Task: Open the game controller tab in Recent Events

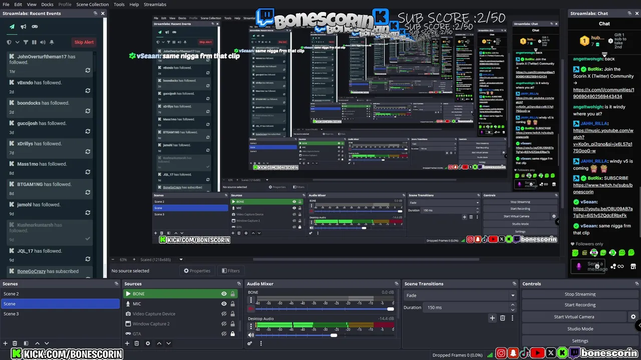Action: [35, 26]
